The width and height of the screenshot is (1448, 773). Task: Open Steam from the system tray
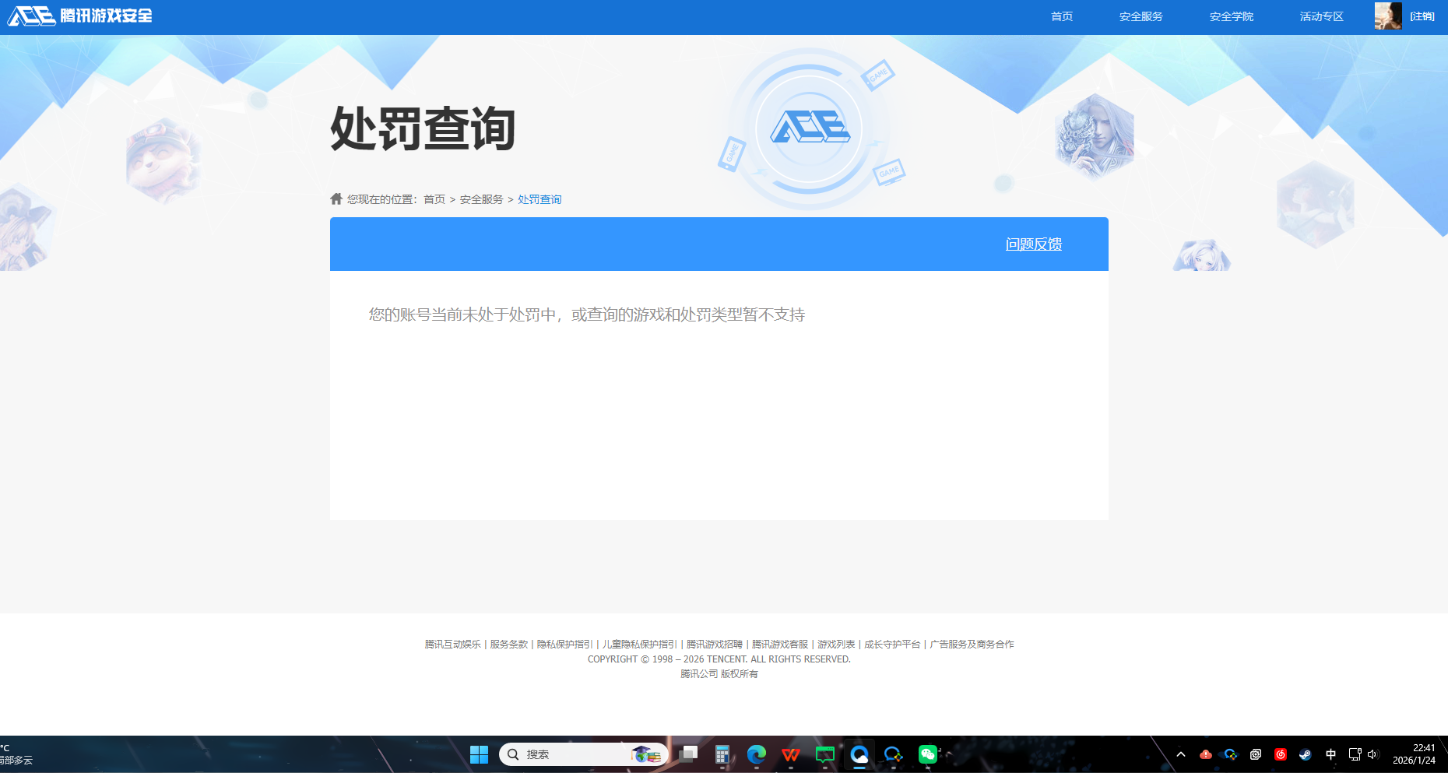pyautogui.click(x=1306, y=754)
